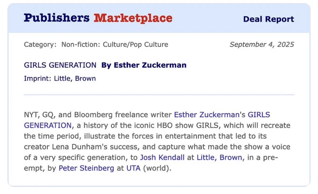Click the red Marketplace word in the logo
This screenshot has width=318, height=194.
133,18
